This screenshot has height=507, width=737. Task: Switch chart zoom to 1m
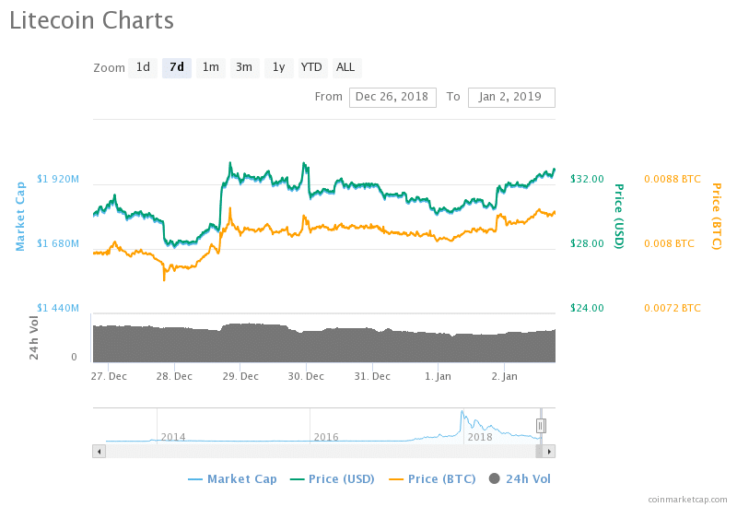[211, 67]
